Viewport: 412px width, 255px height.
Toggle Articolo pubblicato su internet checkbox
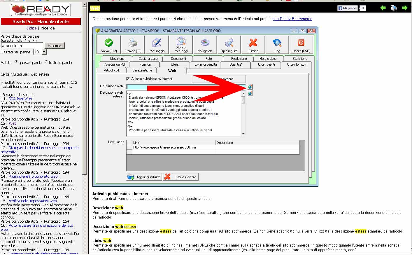(128, 79)
